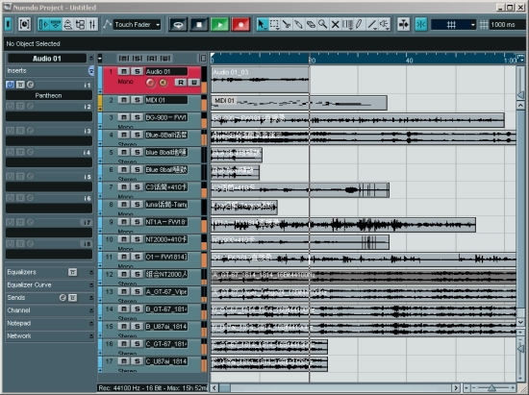The height and width of the screenshot is (395, 529).
Task: Click global solo S above the track list
Action: [137, 59]
